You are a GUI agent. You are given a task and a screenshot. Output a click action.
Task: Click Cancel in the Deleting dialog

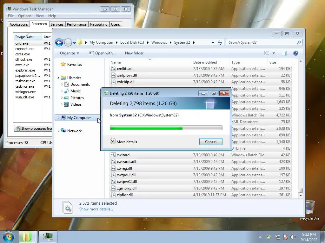point(211,141)
